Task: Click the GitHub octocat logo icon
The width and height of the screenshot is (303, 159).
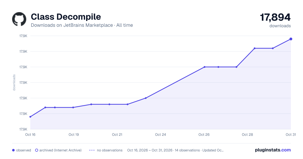Action: click(19, 19)
